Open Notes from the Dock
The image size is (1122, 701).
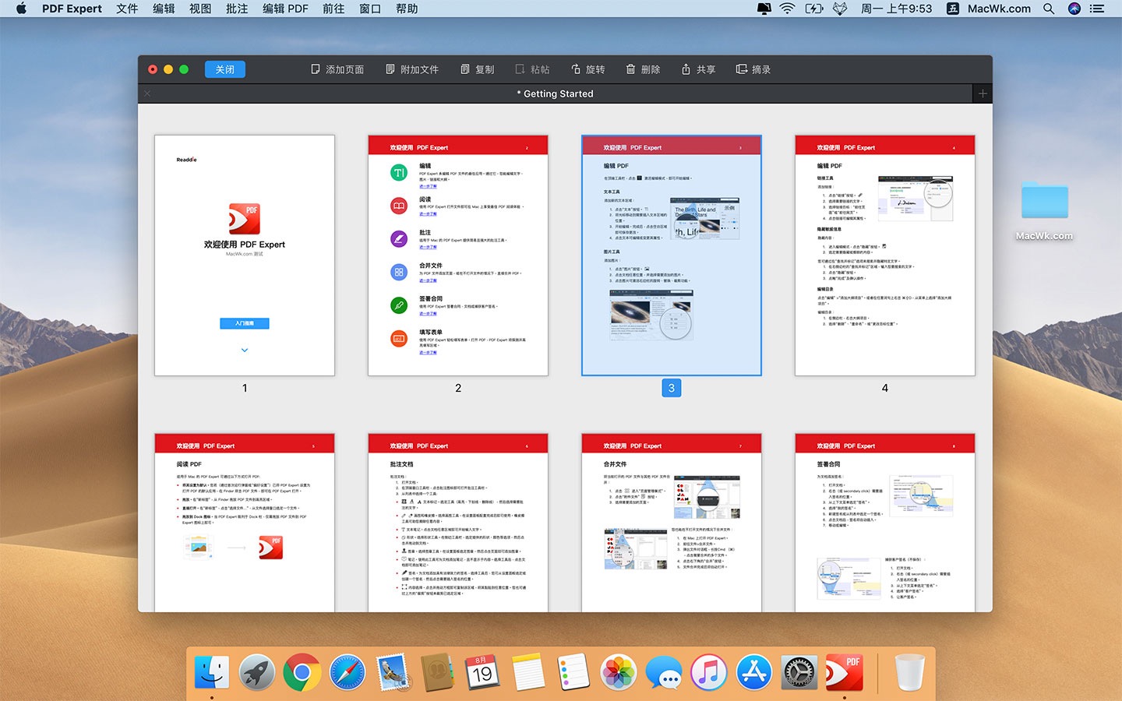[528, 672]
